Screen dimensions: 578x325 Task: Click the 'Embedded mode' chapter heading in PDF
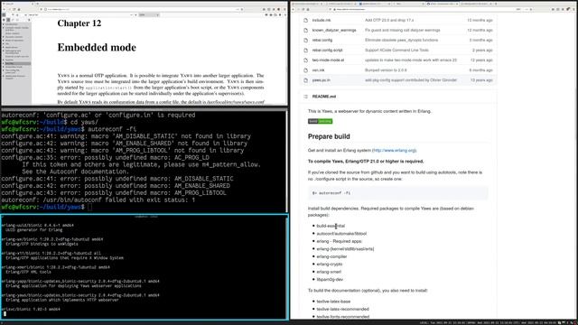97,47
